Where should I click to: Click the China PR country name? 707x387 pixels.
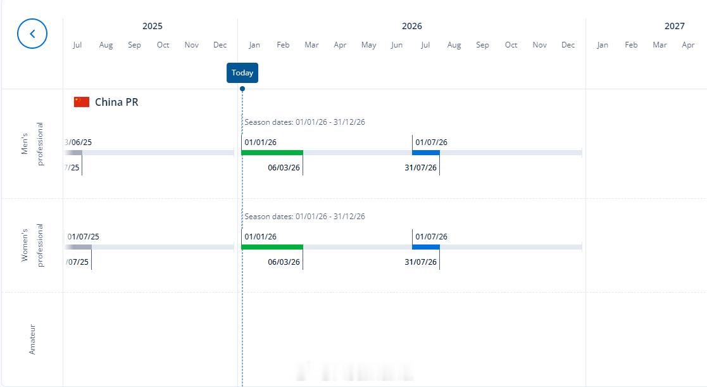[116, 102]
